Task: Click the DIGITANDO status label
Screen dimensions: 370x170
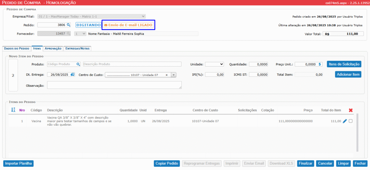Action: click(88, 25)
